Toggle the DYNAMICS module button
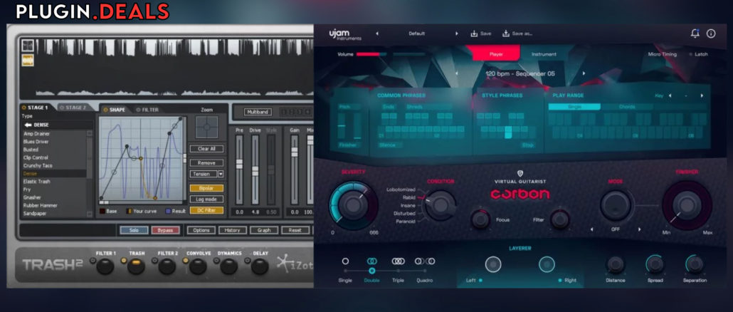The width and height of the screenshot is (733, 312). tap(228, 266)
